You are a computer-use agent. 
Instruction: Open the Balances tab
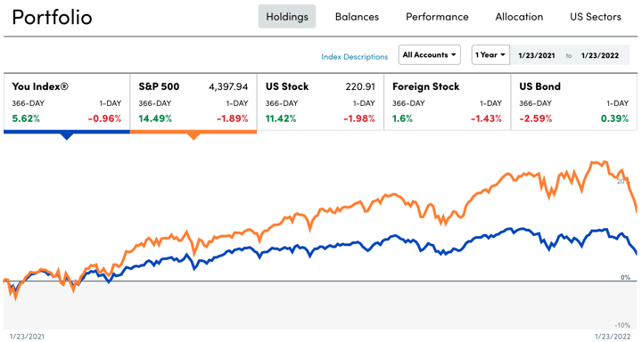pyautogui.click(x=357, y=17)
